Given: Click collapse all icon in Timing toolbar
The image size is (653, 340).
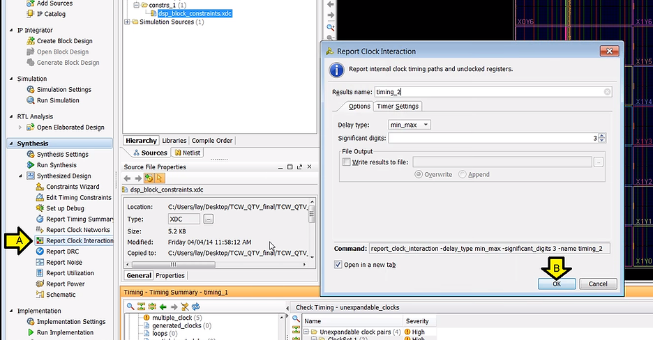Looking at the screenshot, I should click(x=141, y=307).
